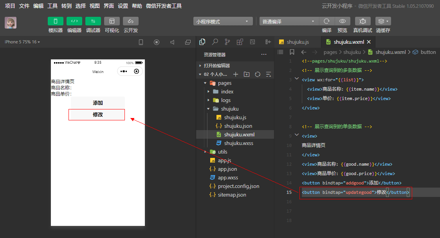Open the 微信开发者工具 menu
440x238 pixels.
pos(164,6)
